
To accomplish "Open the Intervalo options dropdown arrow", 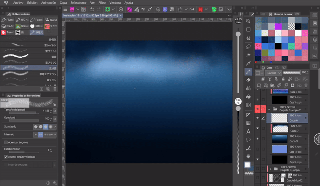I will point(54,134).
